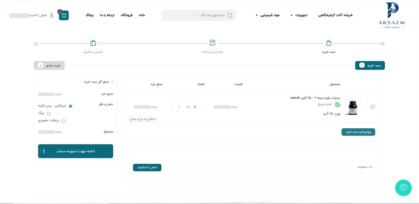419x204 pixels.
Task: Open the silver nitrate merck product link
Action: point(315,98)
